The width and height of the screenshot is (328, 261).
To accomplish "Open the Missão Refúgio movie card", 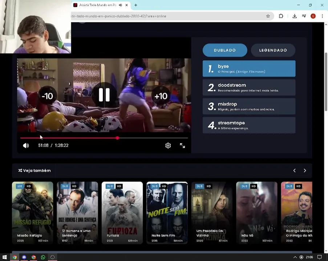I will point(33,212).
